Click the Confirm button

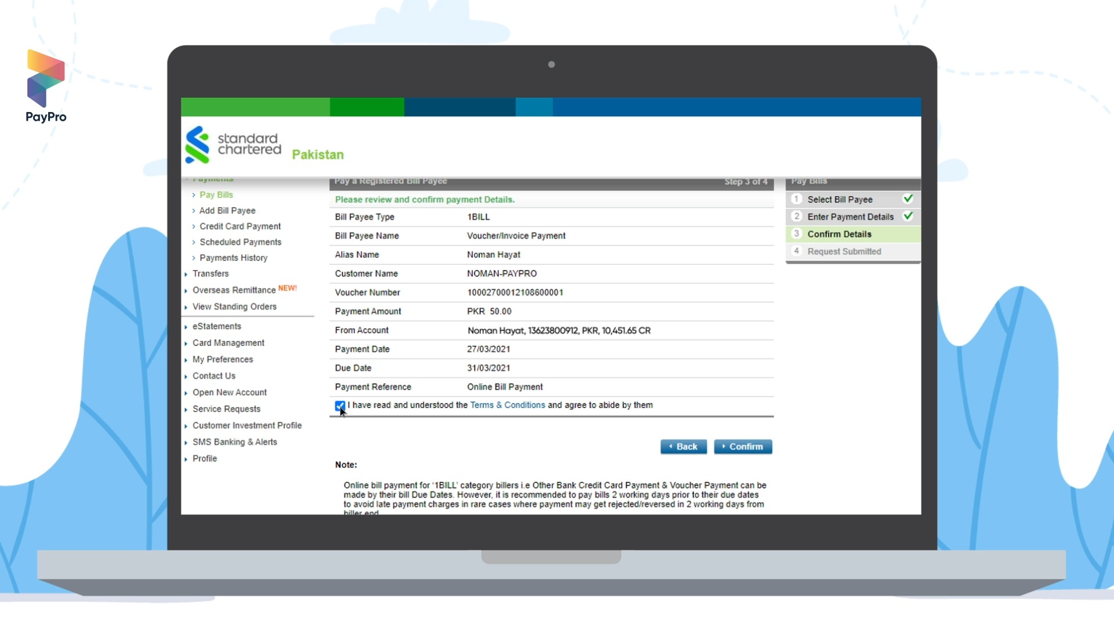[x=743, y=446]
